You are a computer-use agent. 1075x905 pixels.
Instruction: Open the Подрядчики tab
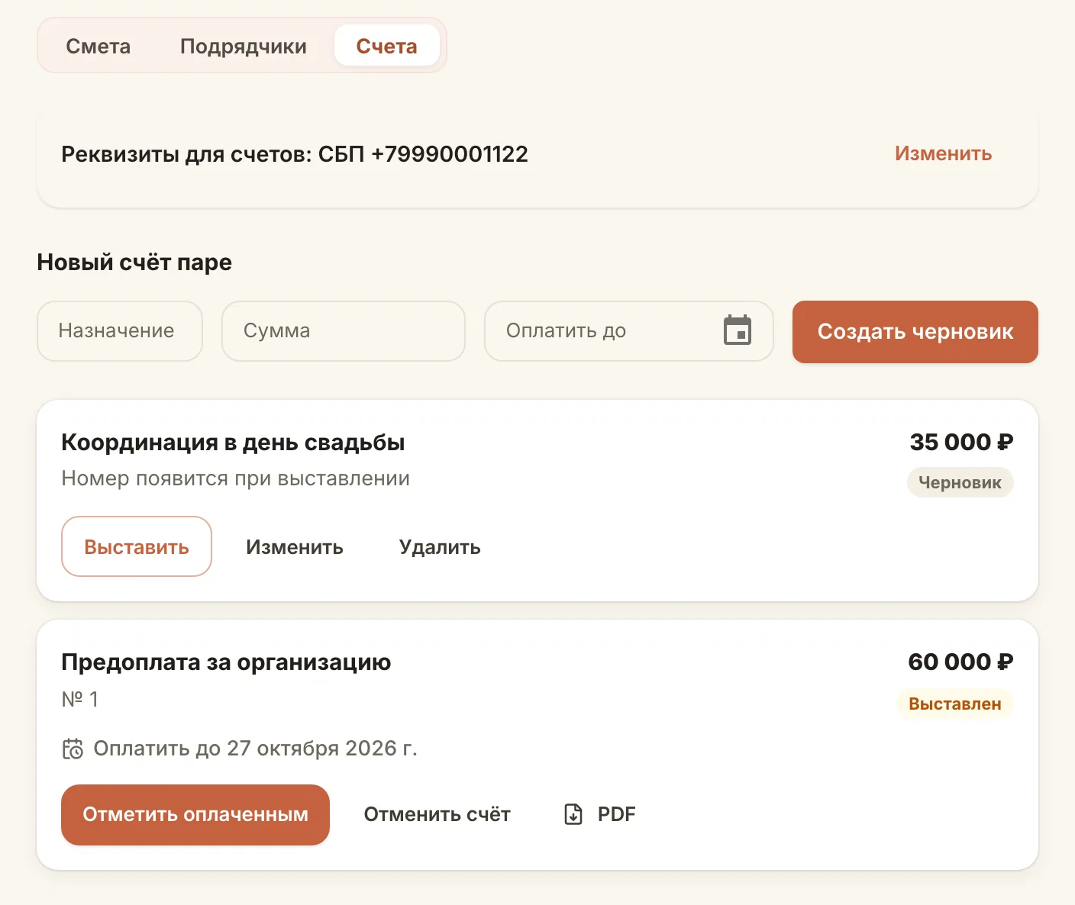coord(244,47)
